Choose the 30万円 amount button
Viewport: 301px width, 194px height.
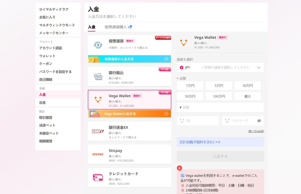(x=248, y=86)
